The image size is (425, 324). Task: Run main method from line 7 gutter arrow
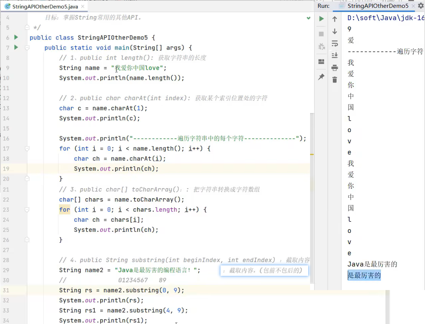click(16, 47)
